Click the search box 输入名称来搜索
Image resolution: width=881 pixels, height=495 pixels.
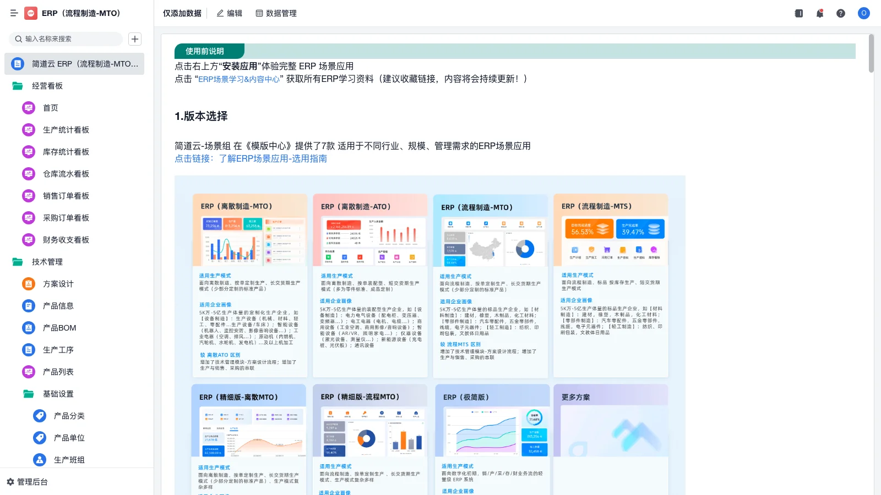click(66, 38)
